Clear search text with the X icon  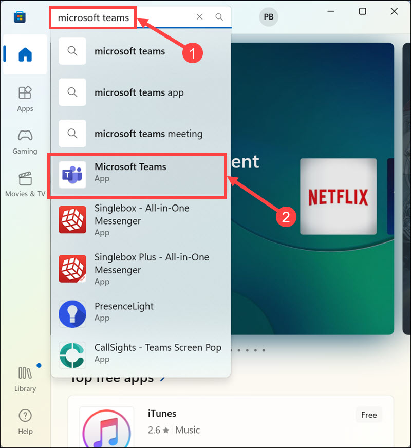click(x=200, y=17)
